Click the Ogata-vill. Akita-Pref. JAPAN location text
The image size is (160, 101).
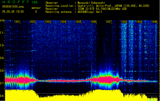pyautogui.click(x=113, y=6)
